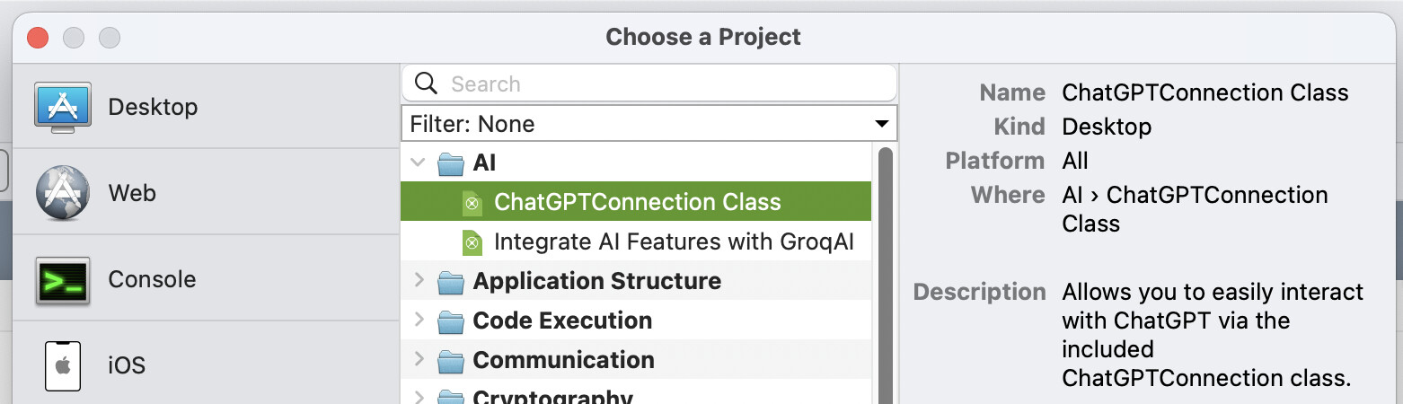
Task: Select the ChatGPTConnection Class example
Action: (636, 202)
